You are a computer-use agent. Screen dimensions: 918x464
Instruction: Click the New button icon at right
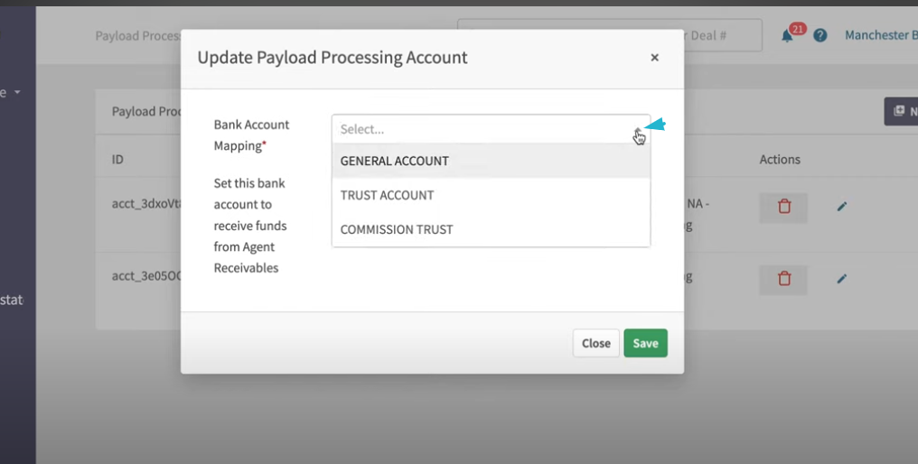tap(901, 111)
